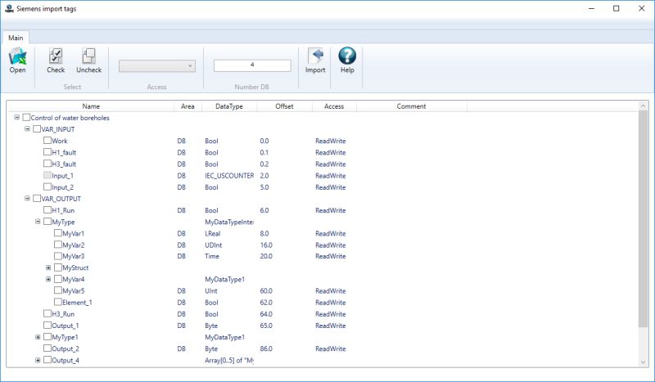Click the DB area cell of Output_1
The width and height of the screenshot is (655, 382).
[181, 326]
